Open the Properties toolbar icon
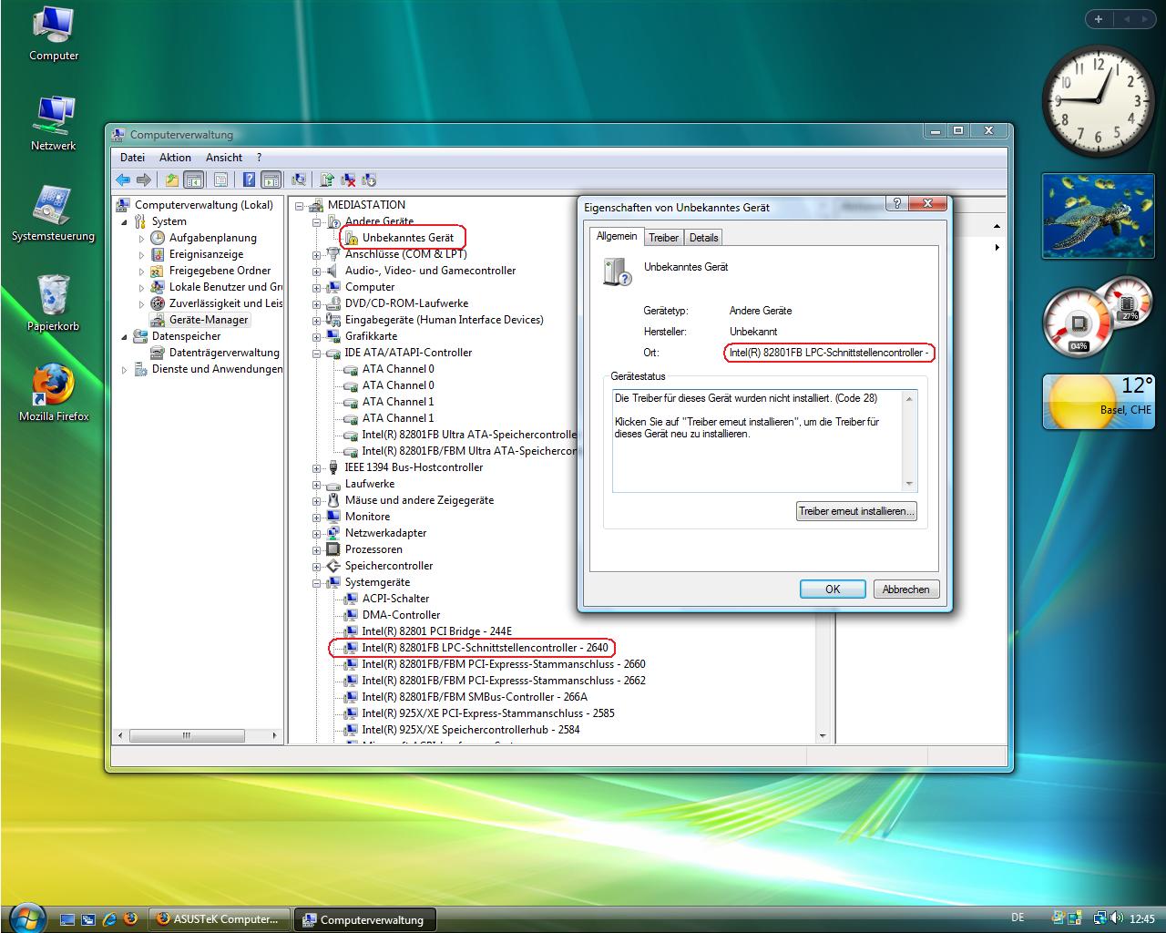The width and height of the screenshot is (1166, 933). pyautogui.click(x=220, y=180)
